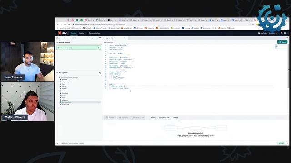Click the browser reload icon
The width and height of the screenshot is (291, 163).
65,24
